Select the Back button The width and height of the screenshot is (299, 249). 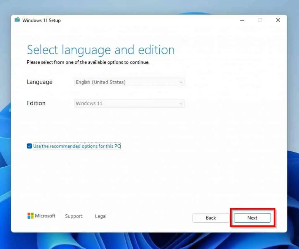[211, 218]
